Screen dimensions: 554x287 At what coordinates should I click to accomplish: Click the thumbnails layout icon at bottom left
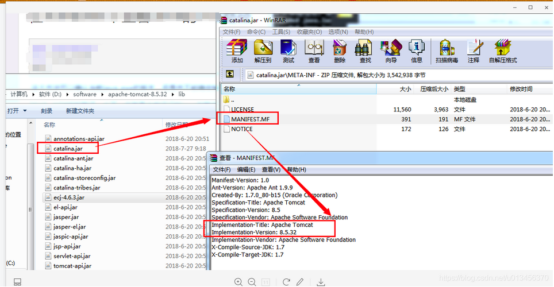tap(17, 282)
